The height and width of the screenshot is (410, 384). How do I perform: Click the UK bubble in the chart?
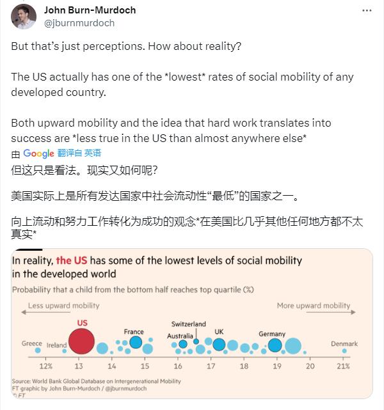tap(219, 345)
